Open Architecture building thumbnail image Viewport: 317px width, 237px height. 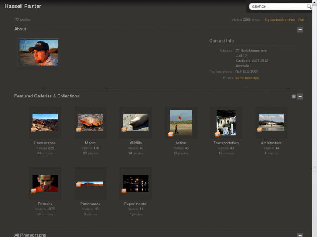(x=271, y=123)
